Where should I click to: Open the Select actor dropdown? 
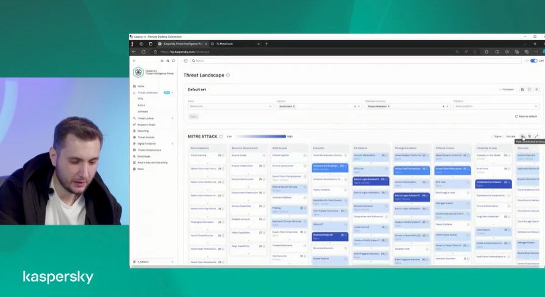(x=230, y=107)
